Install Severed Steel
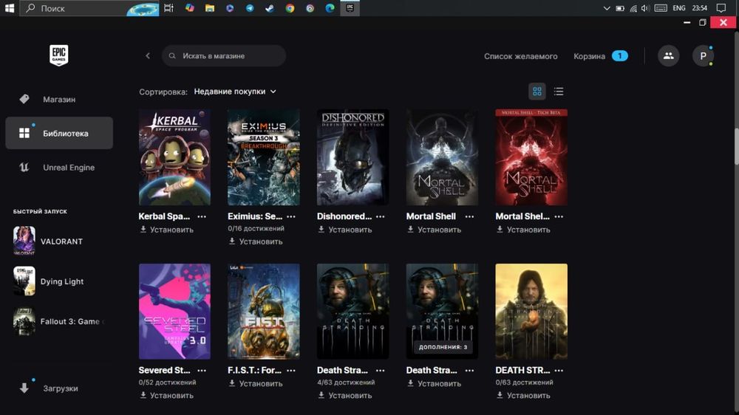 167,396
